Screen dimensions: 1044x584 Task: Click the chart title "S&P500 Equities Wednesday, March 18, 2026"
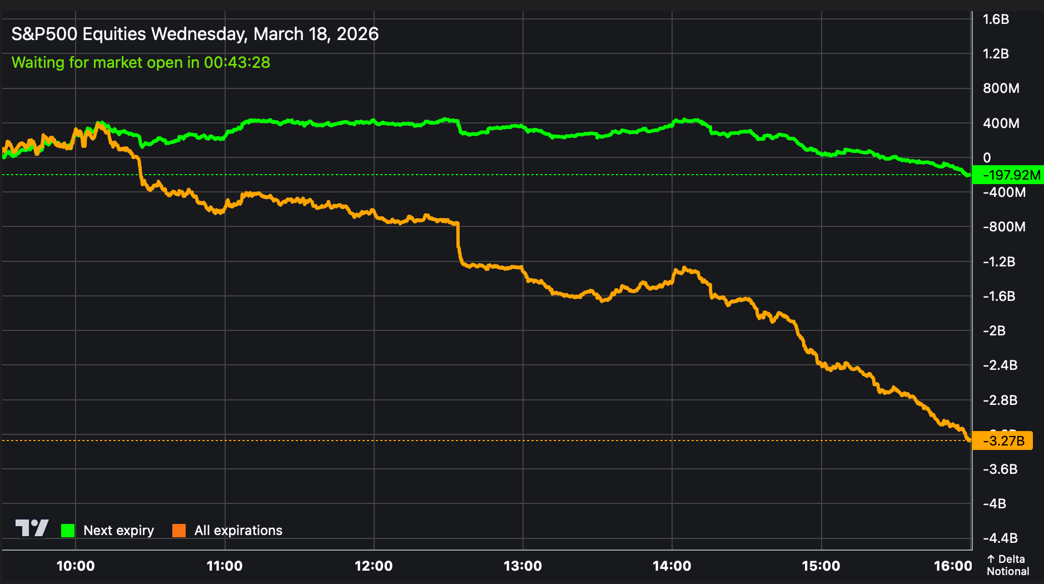195,34
